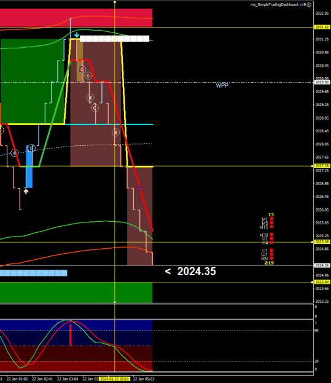Click the yellow 2031.62 price tag
Viewport: 331px width, 383px height.
[x=322, y=27]
